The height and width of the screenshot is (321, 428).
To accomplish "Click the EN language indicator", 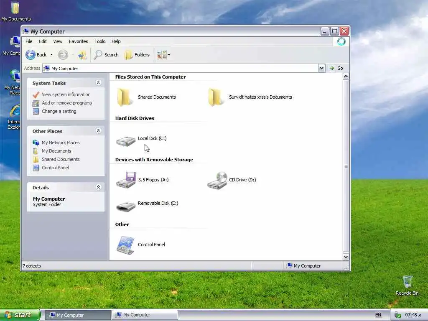I will pos(378,315).
